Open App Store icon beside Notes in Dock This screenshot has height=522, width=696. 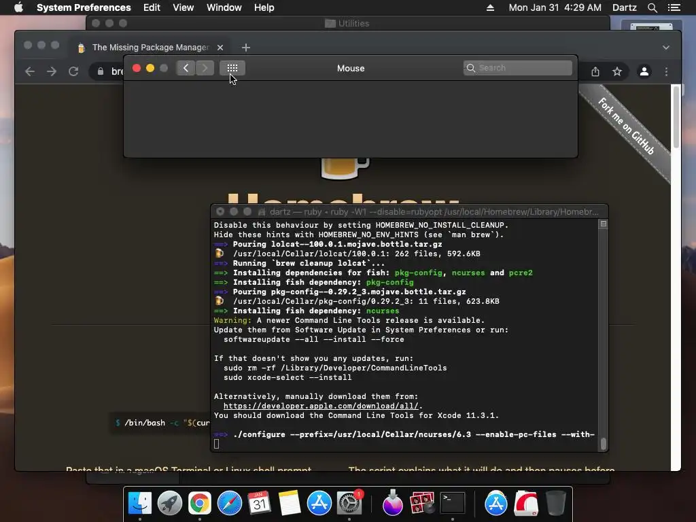point(319,503)
